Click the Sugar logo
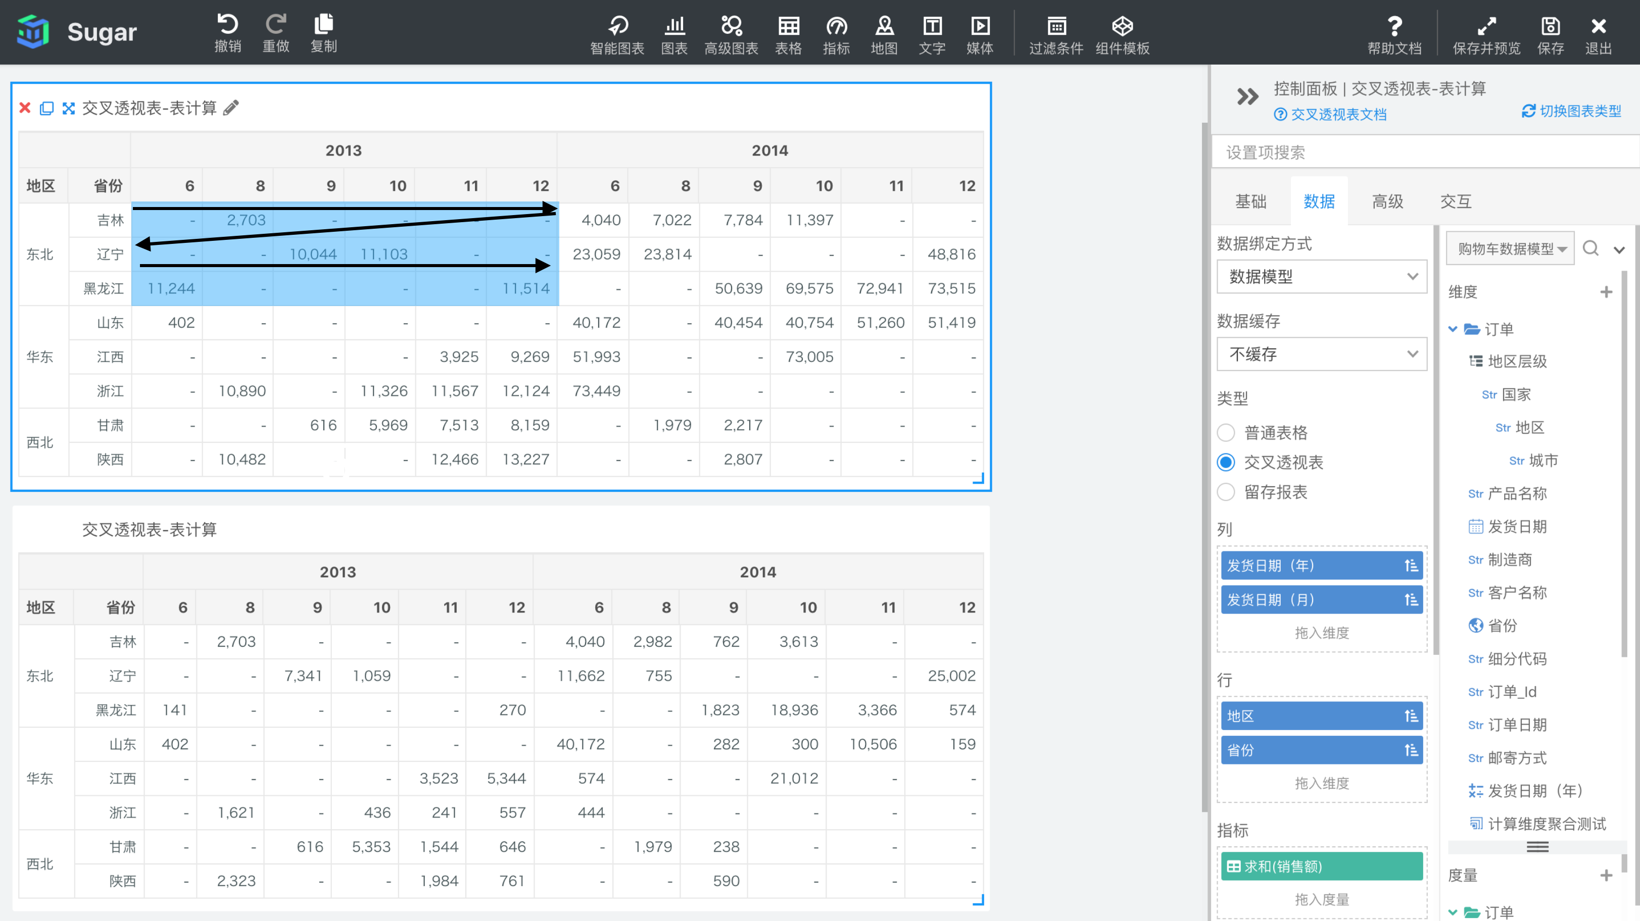Viewport: 1640px width, 921px height. pos(77,32)
